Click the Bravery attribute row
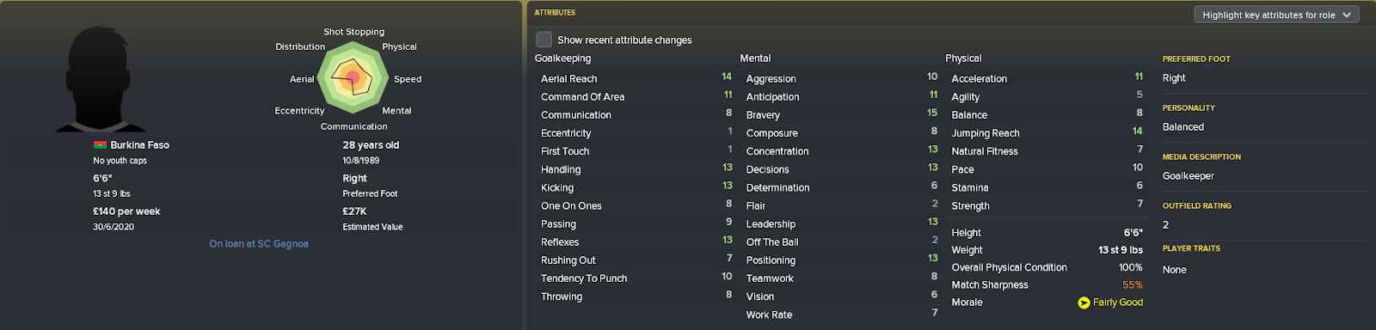This screenshot has height=330, width=1376. click(839, 114)
